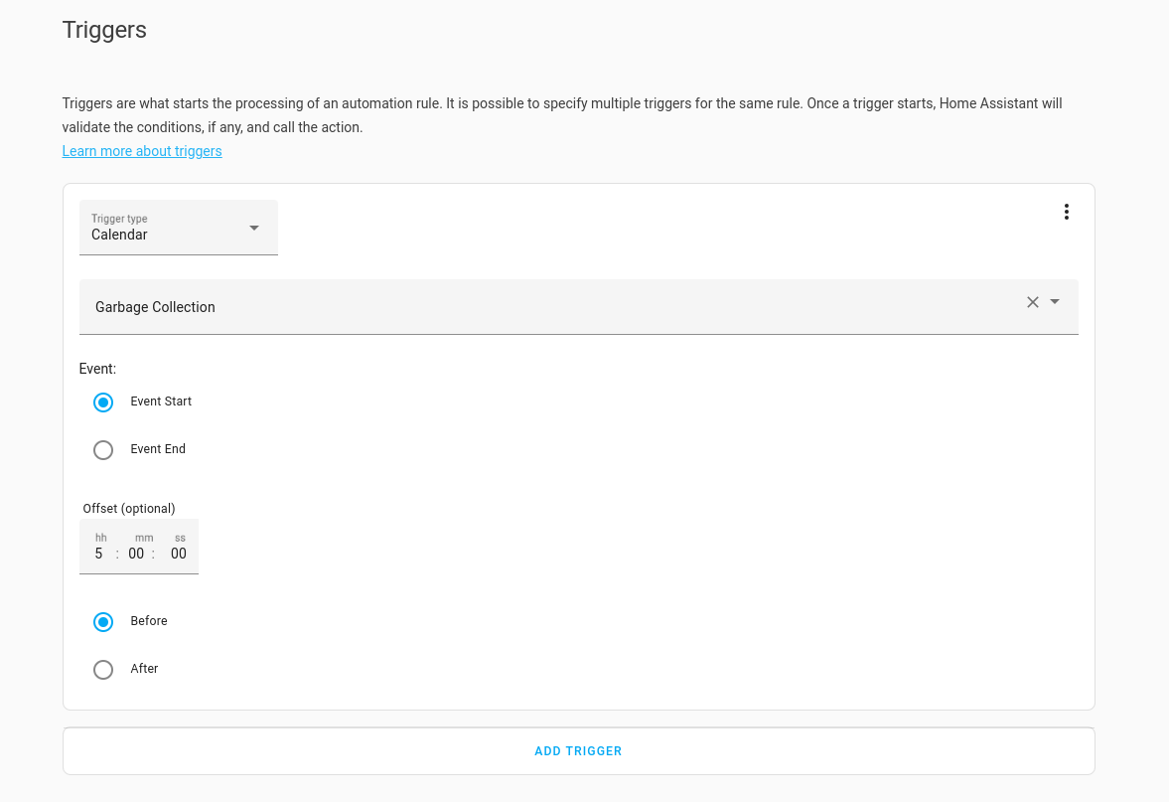Click the Event Start label text
This screenshot has height=802, width=1169.
pyautogui.click(x=161, y=401)
